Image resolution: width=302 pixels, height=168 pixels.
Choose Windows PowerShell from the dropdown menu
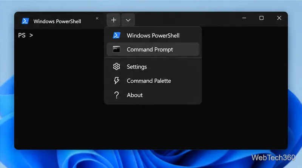point(153,35)
